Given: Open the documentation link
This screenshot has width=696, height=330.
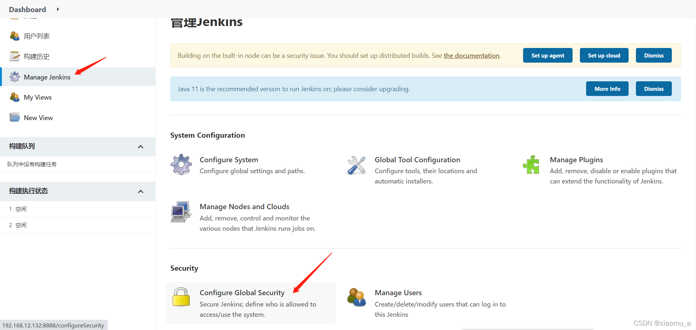Looking at the screenshot, I should 471,56.
